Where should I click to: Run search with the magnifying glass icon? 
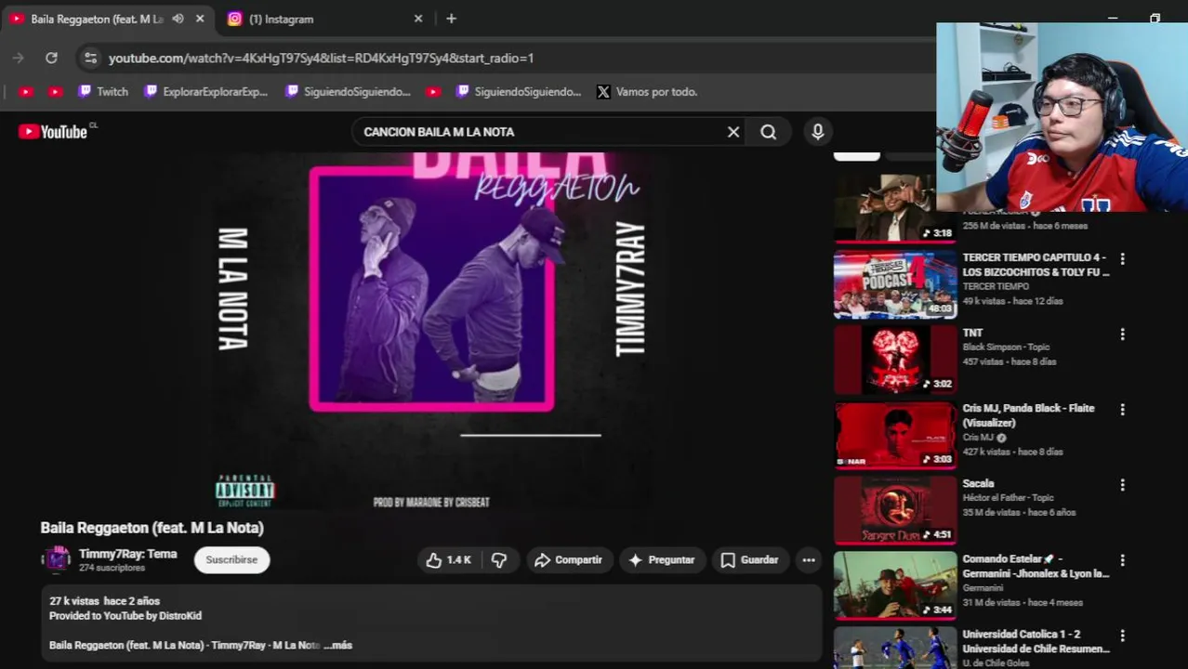tap(769, 132)
